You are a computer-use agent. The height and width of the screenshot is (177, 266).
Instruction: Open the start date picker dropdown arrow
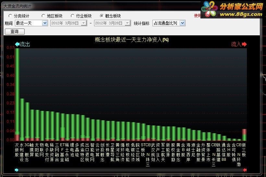tap(84, 23)
